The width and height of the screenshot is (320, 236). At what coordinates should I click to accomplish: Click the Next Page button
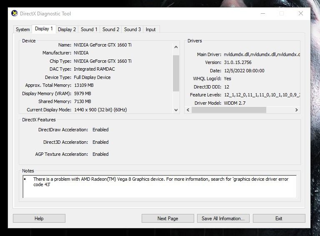[x=167, y=219]
